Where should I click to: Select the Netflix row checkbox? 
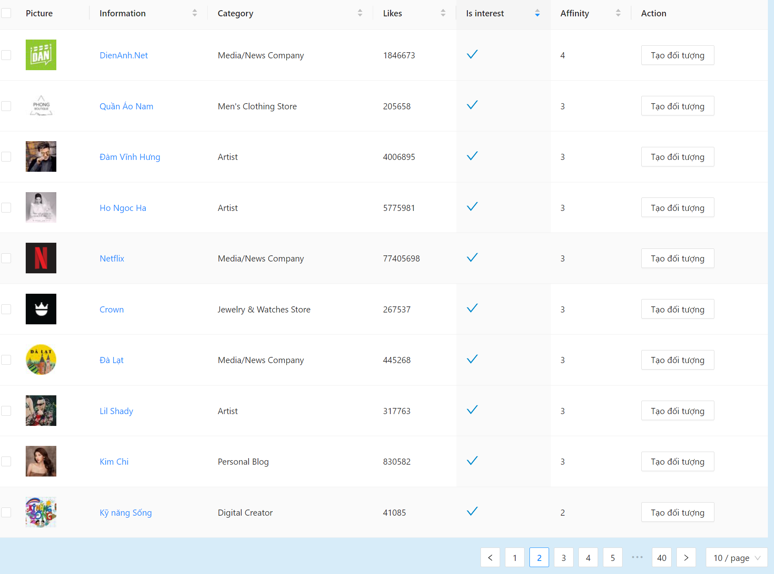pos(6,258)
